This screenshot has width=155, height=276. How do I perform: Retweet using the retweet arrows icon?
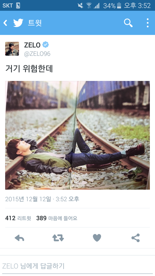point(58,238)
